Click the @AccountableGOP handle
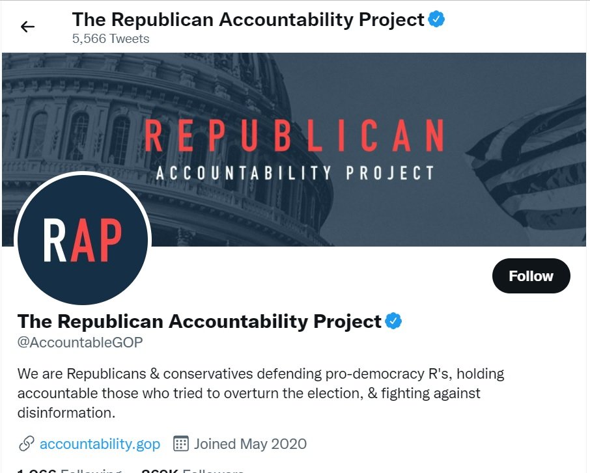The width and height of the screenshot is (590, 473). pos(80,342)
